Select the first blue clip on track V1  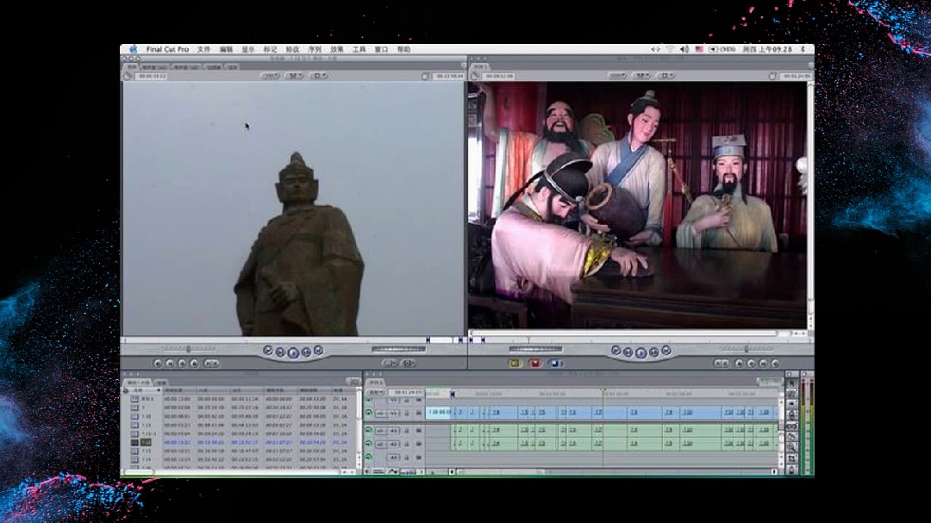pyautogui.click(x=438, y=413)
